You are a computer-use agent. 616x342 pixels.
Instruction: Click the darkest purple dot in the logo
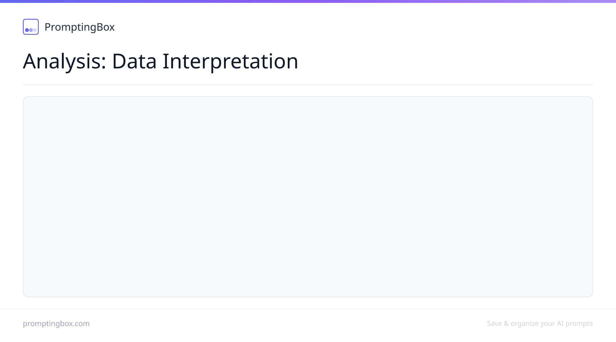tap(27, 30)
